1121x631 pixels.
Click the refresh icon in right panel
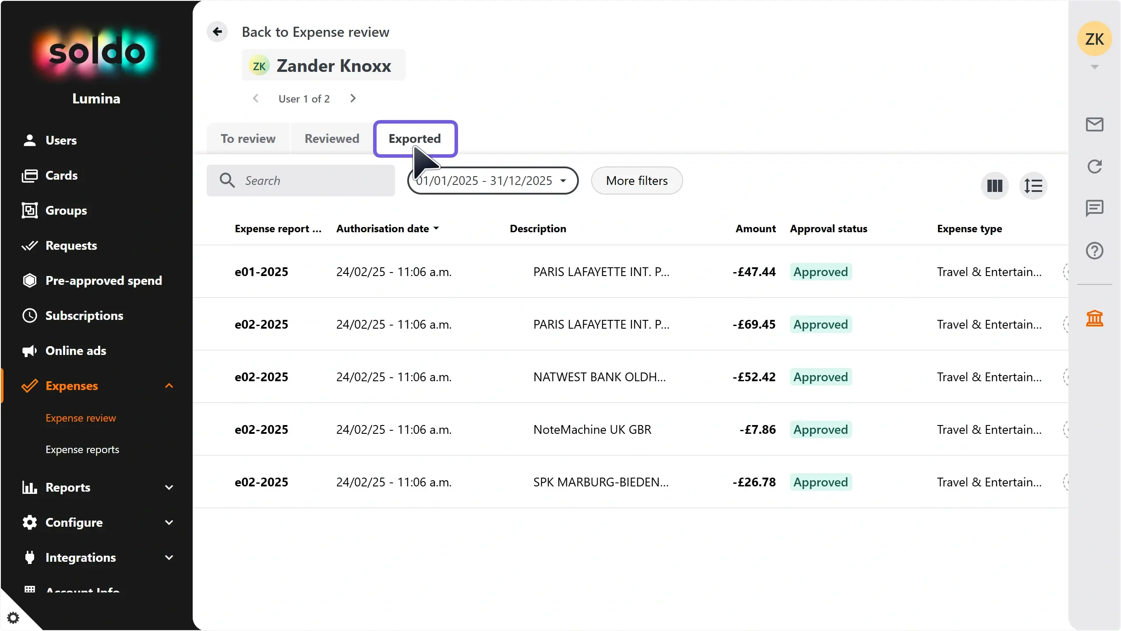[x=1094, y=167]
